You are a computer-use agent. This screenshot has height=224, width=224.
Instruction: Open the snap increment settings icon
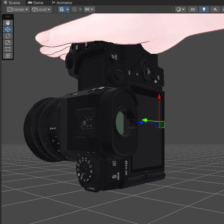[x=87, y=9]
